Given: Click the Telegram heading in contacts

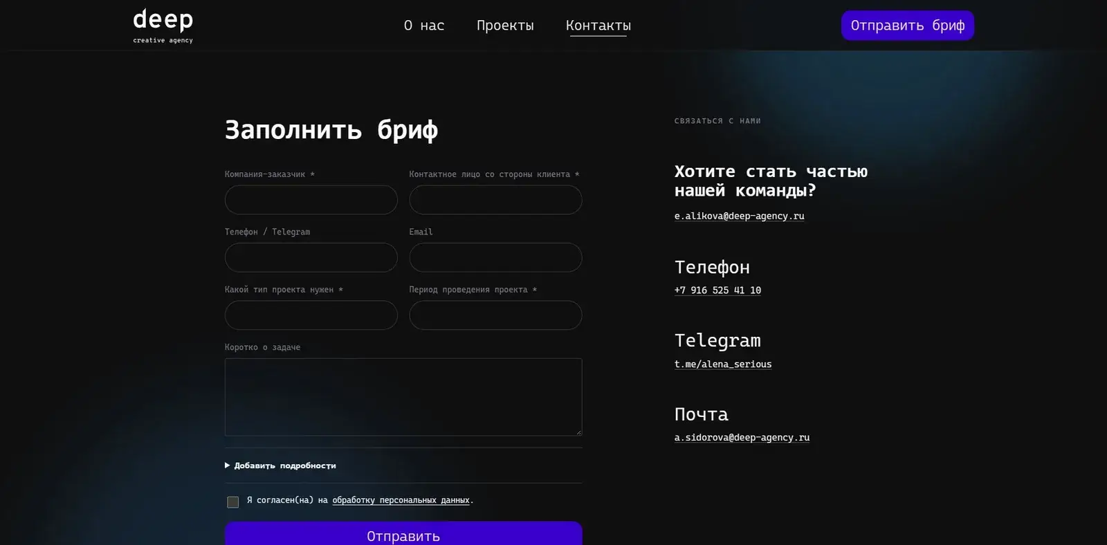Looking at the screenshot, I should pyautogui.click(x=717, y=340).
